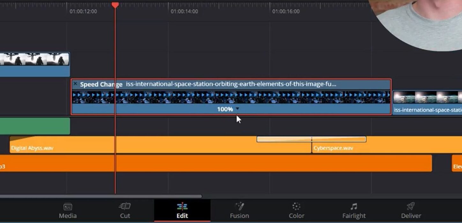Go to the Deliver page
This screenshot has width=462, height=223.
(410, 210)
